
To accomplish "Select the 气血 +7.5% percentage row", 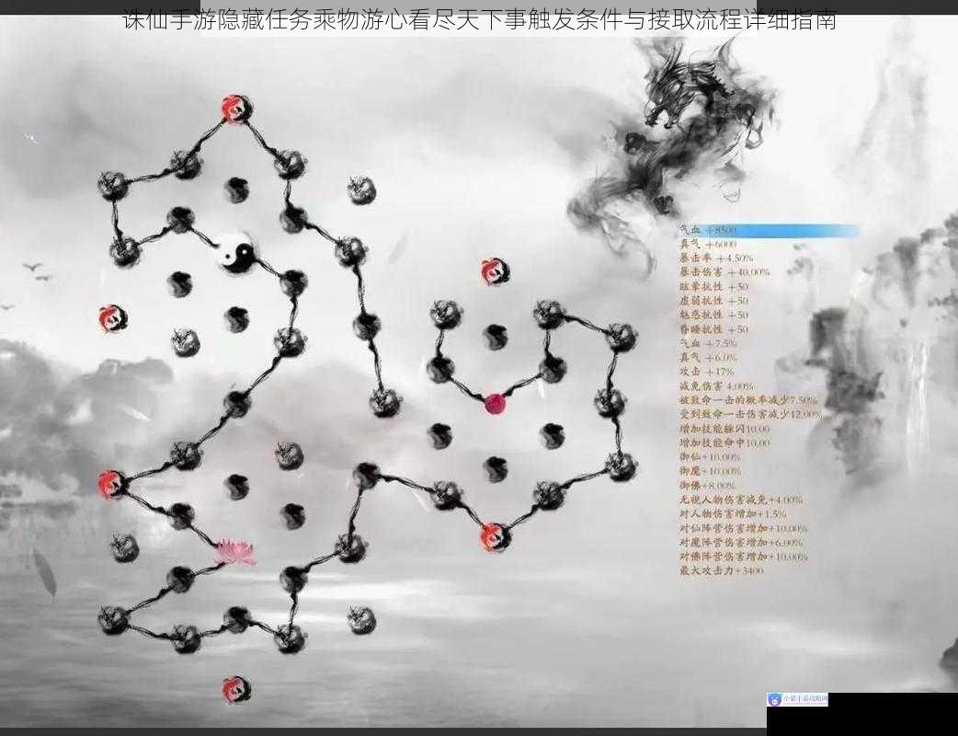I will (x=708, y=343).
